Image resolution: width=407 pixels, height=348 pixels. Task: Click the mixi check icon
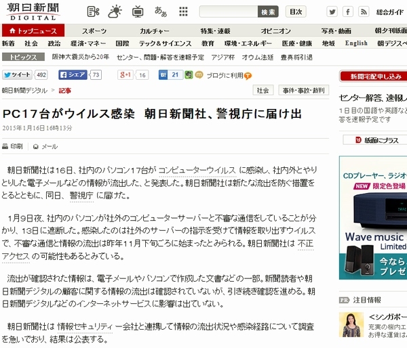[x=199, y=75]
